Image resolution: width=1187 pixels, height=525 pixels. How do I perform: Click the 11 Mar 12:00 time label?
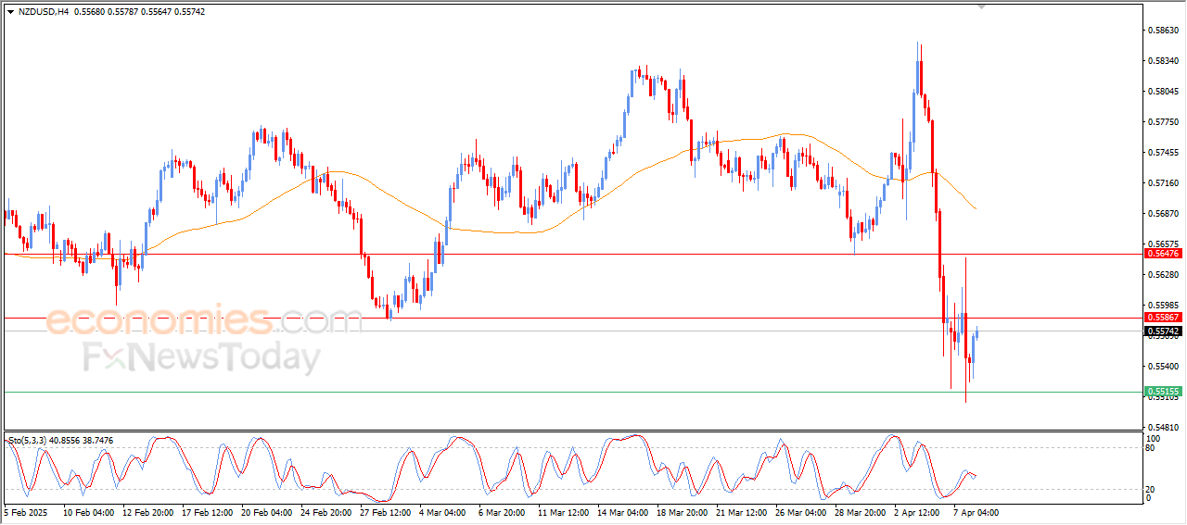click(x=563, y=512)
